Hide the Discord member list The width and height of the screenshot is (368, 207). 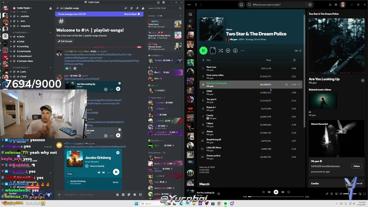pyautogui.click(x=143, y=8)
